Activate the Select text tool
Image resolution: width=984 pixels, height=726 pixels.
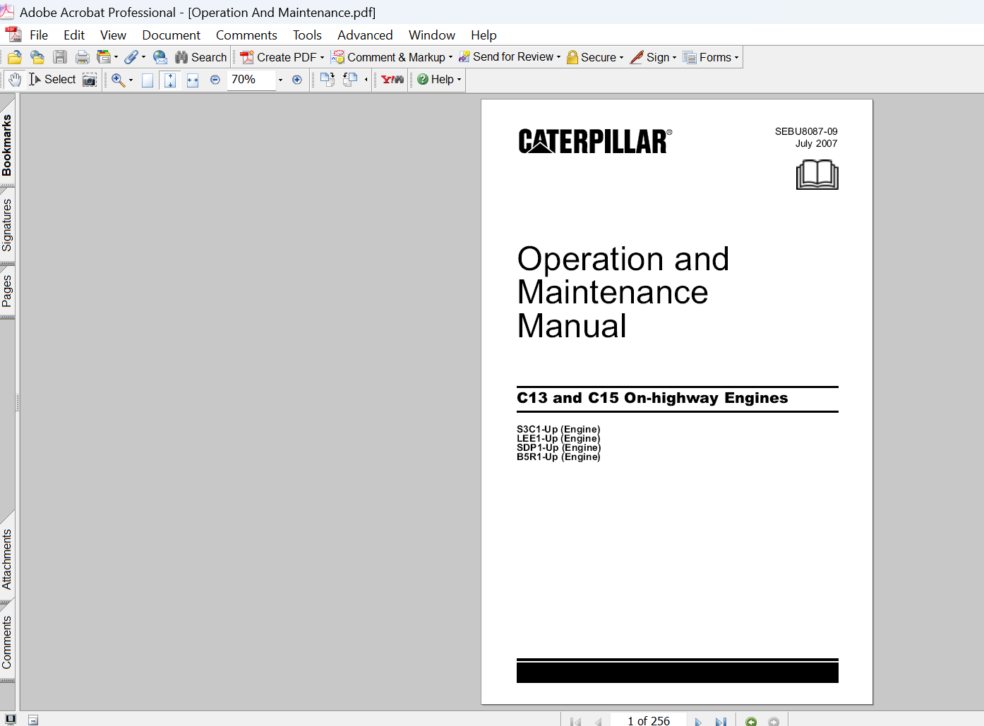[52, 80]
